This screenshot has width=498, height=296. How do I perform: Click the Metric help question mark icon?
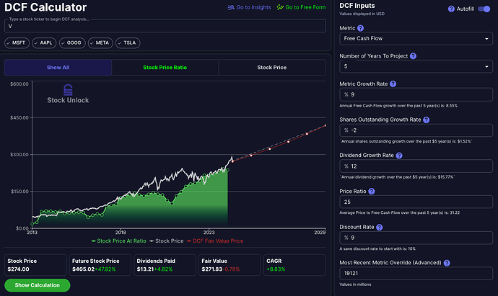[x=360, y=28]
